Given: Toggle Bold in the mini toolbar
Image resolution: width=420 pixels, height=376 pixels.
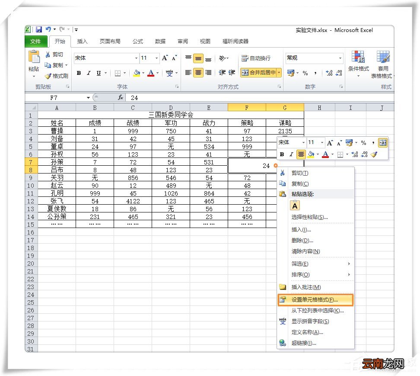Looking at the screenshot, I should click(282, 154).
